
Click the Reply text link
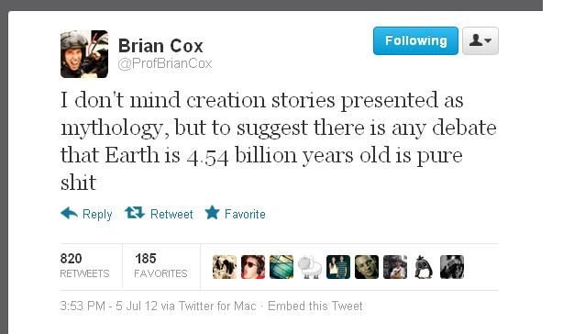97,215
